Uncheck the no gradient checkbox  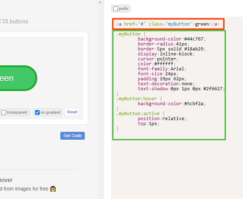point(37,112)
